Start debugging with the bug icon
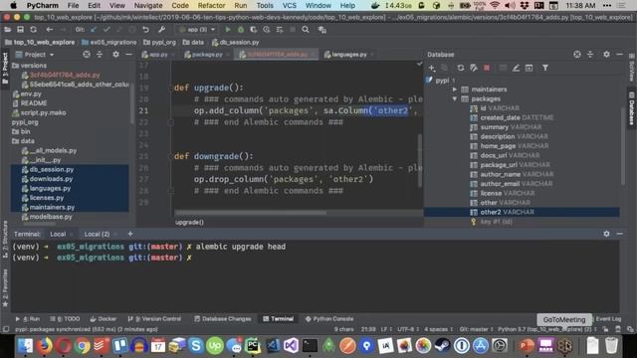The width and height of the screenshot is (637, 358). [241, 30]
